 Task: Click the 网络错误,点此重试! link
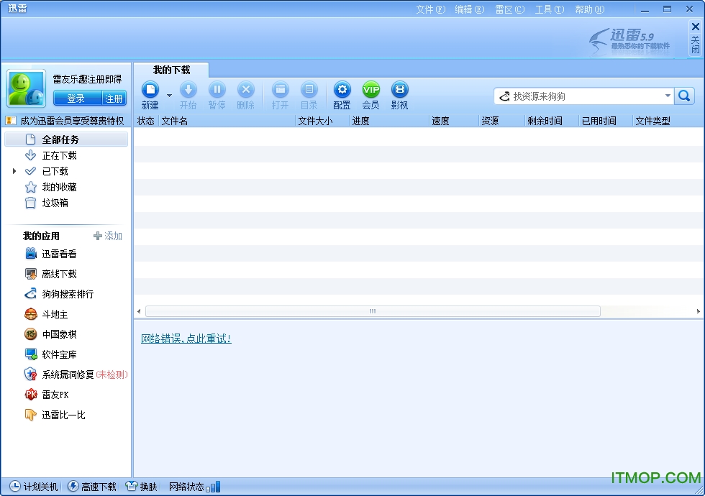(x=186, y=339)
